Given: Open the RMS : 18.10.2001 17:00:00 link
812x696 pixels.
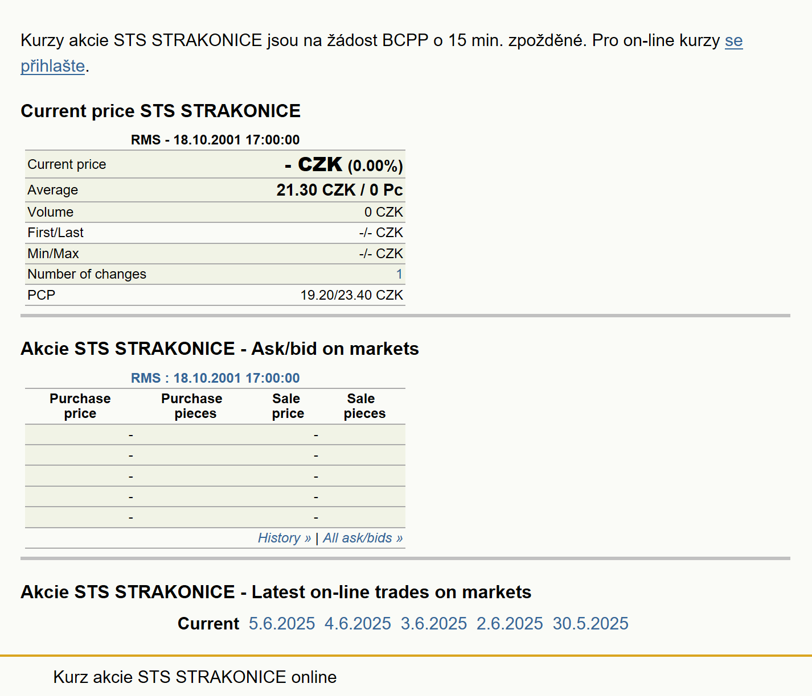Looking at the screenshot, I should pyautogui.click(x=215, y=378).
